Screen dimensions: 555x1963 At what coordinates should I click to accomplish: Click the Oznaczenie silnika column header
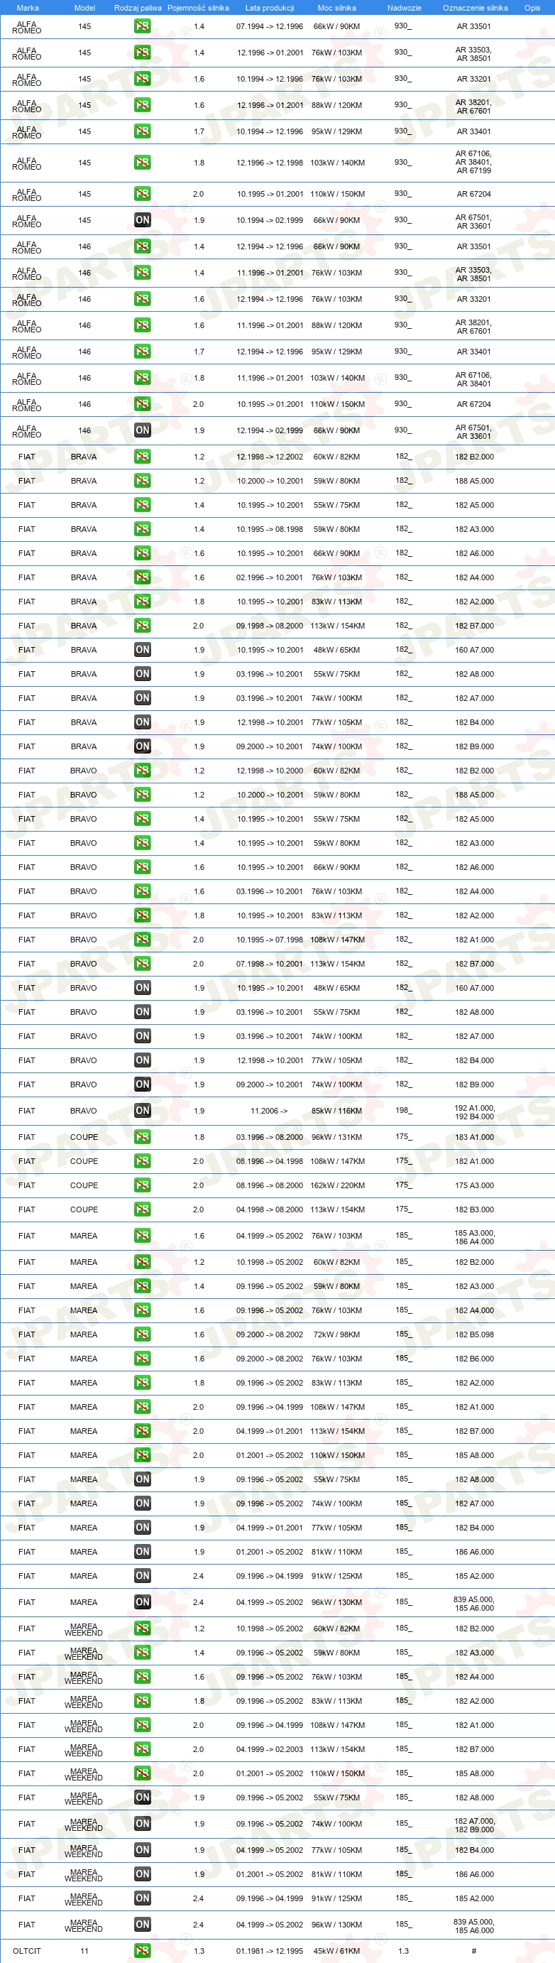tap(475, 8)
